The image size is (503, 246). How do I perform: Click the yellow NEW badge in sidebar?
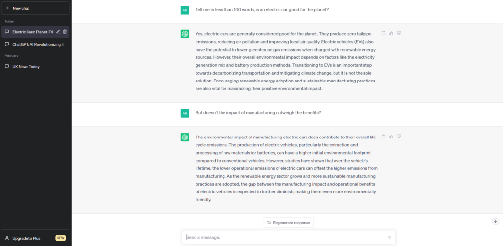(x=60, y=238)
